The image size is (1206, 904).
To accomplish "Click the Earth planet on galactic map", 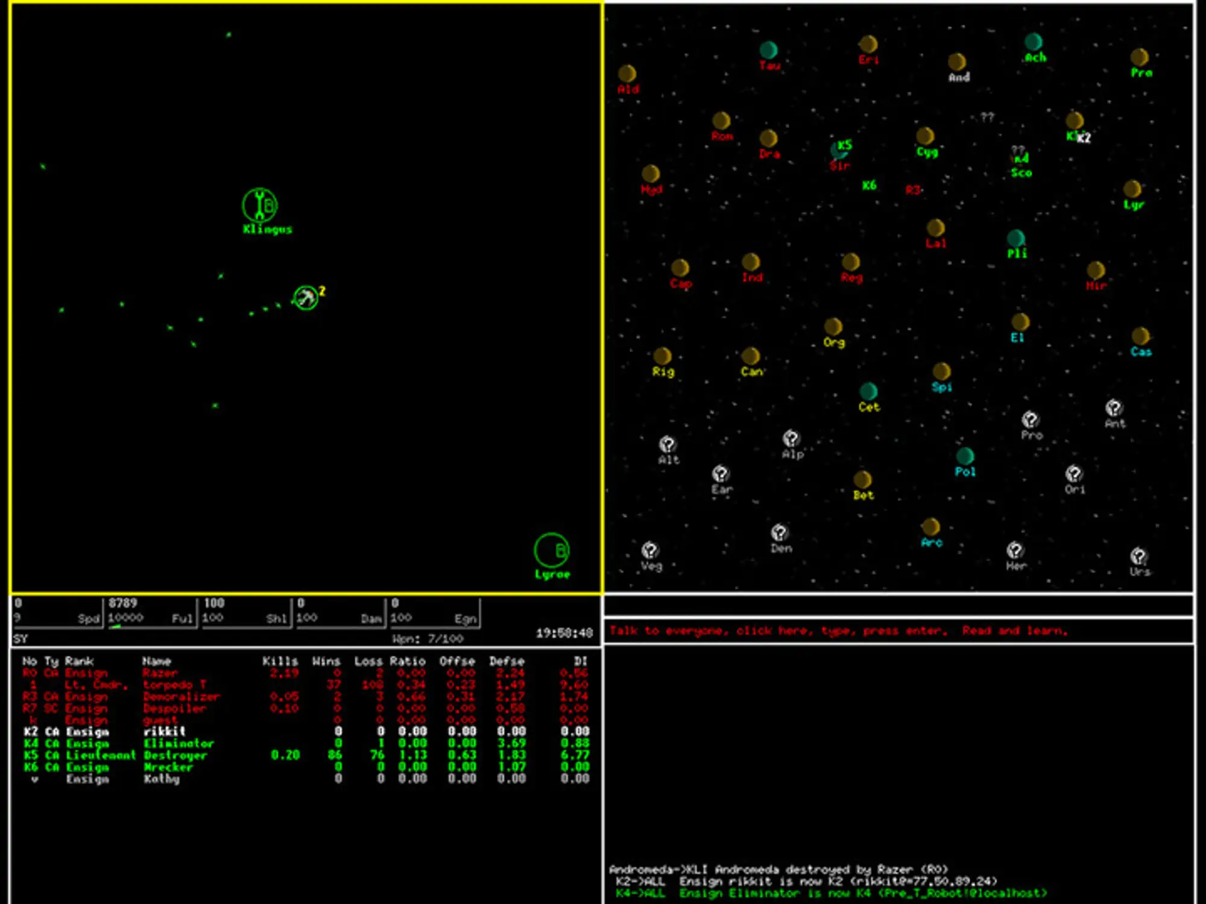I will tap(721, 474).
